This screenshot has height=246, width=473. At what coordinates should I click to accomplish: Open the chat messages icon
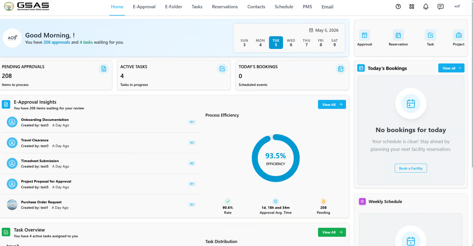pos(440,6)
